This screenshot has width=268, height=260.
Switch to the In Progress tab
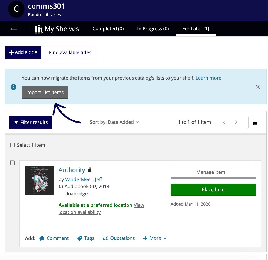coord(153,29)
